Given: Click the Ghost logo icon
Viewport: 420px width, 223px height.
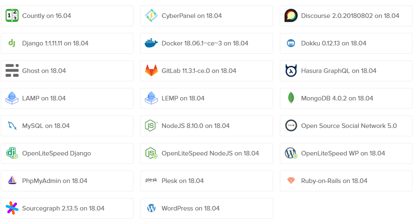Looking at the screenshot, I should (12, 71).
